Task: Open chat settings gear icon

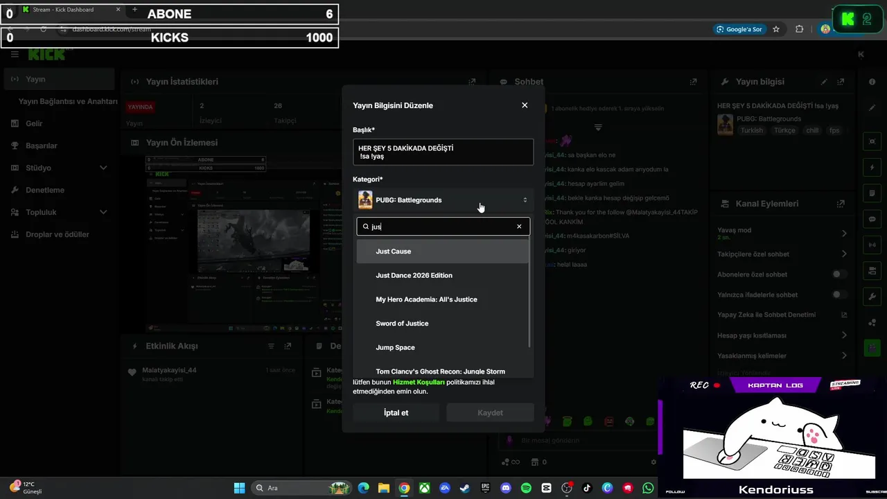Action: [653, 462]
